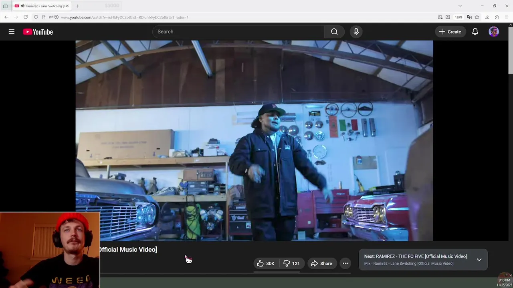Screen dimensions: 513x288
Task: Go back with the browser back arrow
Action: pyautogui.click(x=6, y=17)
